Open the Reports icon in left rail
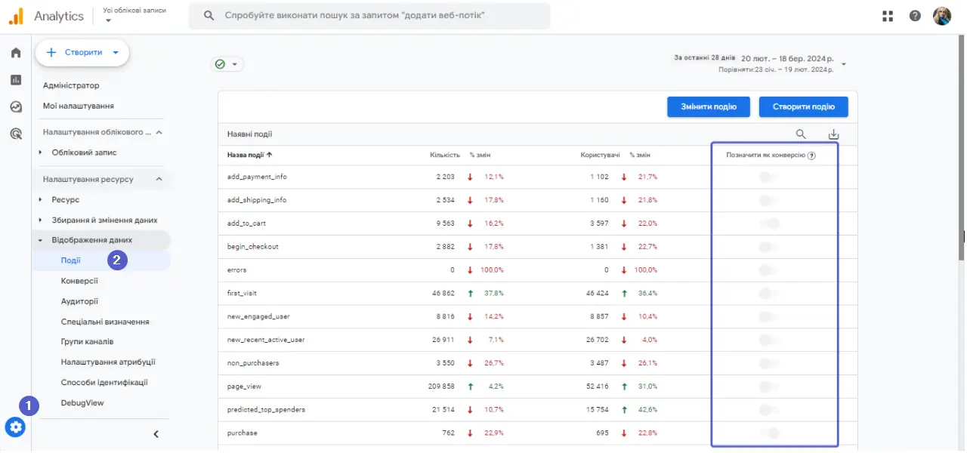Screen dimensions: 967x453 (16, 80)
